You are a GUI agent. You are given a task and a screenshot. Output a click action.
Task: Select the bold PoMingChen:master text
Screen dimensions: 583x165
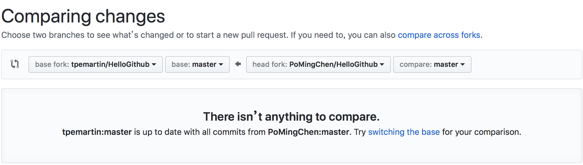tap(308, 132)
